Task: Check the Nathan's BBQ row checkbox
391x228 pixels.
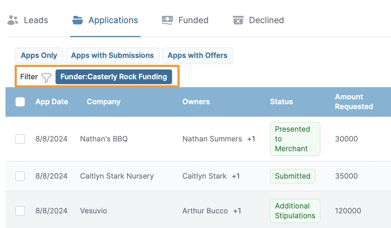Action: (x=20, y=139)
